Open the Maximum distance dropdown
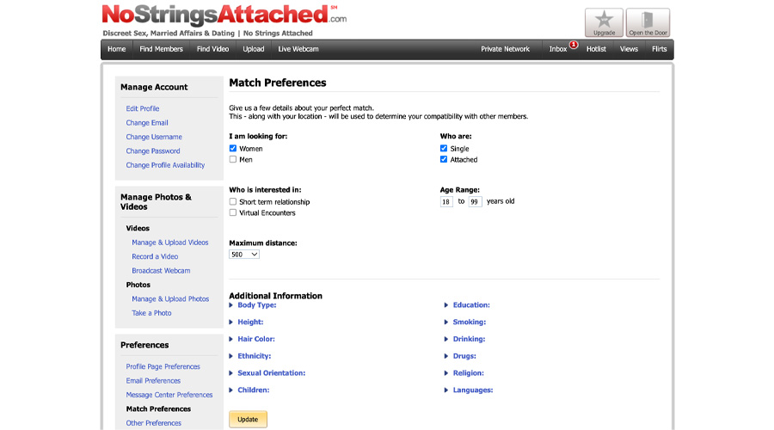The height and width of the screenshot is (430, 774). point(244,255)
